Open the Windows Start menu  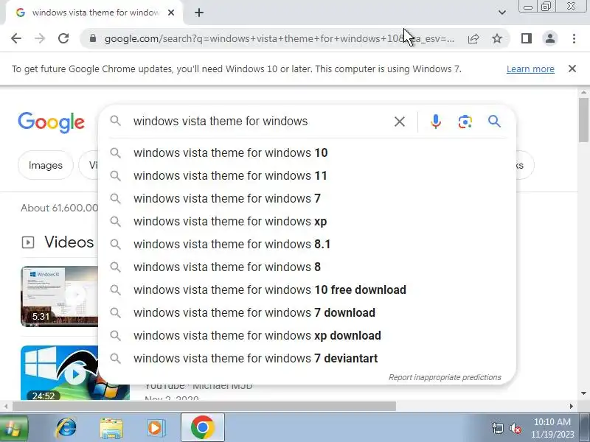click(x=13, y=428)
